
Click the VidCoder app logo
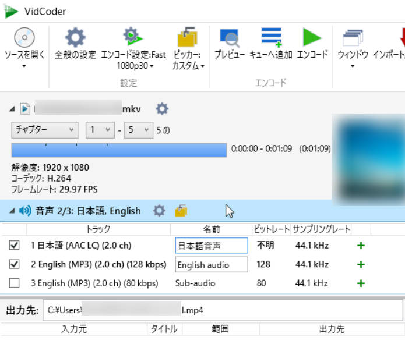(x=11, y=12)
